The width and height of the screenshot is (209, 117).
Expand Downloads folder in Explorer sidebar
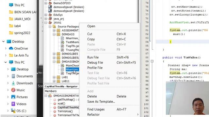[8, 83]
